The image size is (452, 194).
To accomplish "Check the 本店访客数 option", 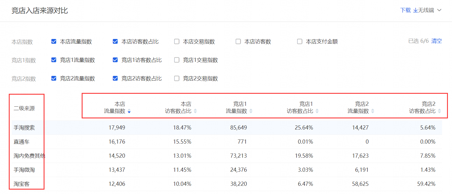I will click(x=238, y=42).
